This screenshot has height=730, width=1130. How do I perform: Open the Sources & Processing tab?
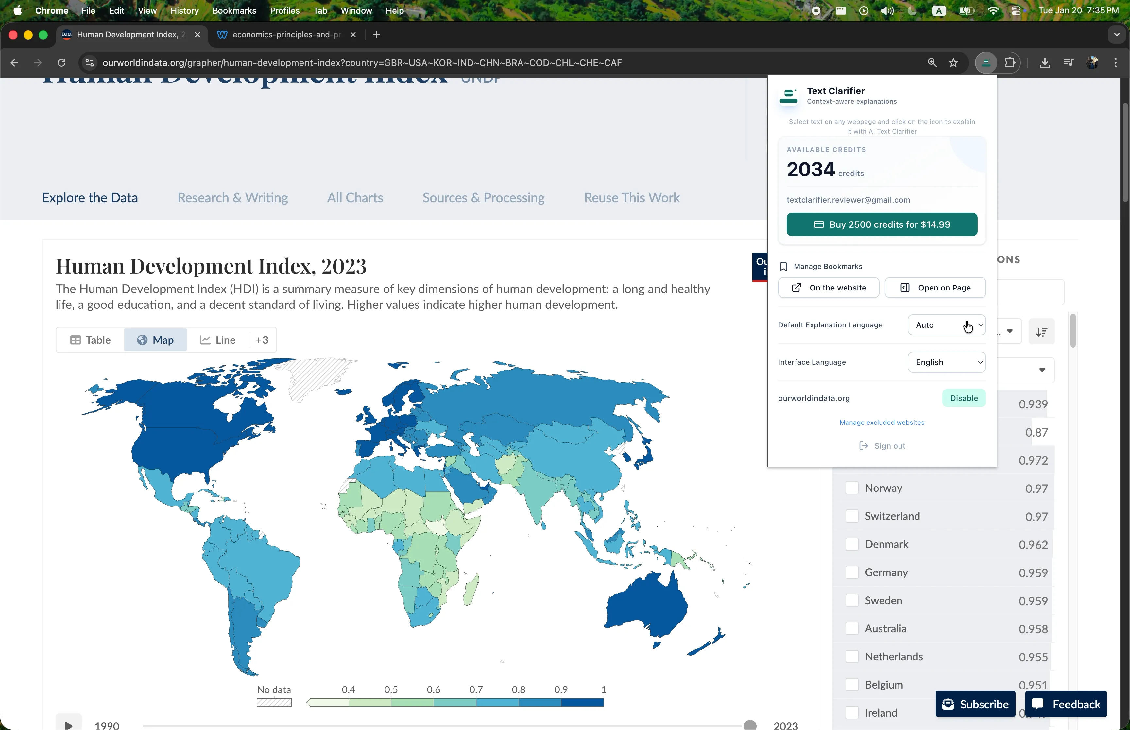483,198
